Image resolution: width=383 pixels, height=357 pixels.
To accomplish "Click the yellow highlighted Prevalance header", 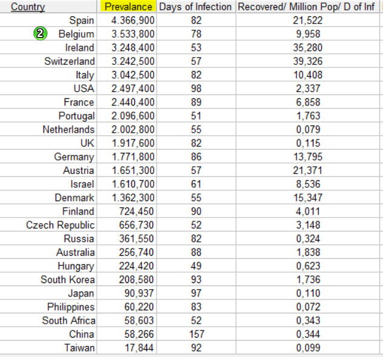I will [128, 7].
